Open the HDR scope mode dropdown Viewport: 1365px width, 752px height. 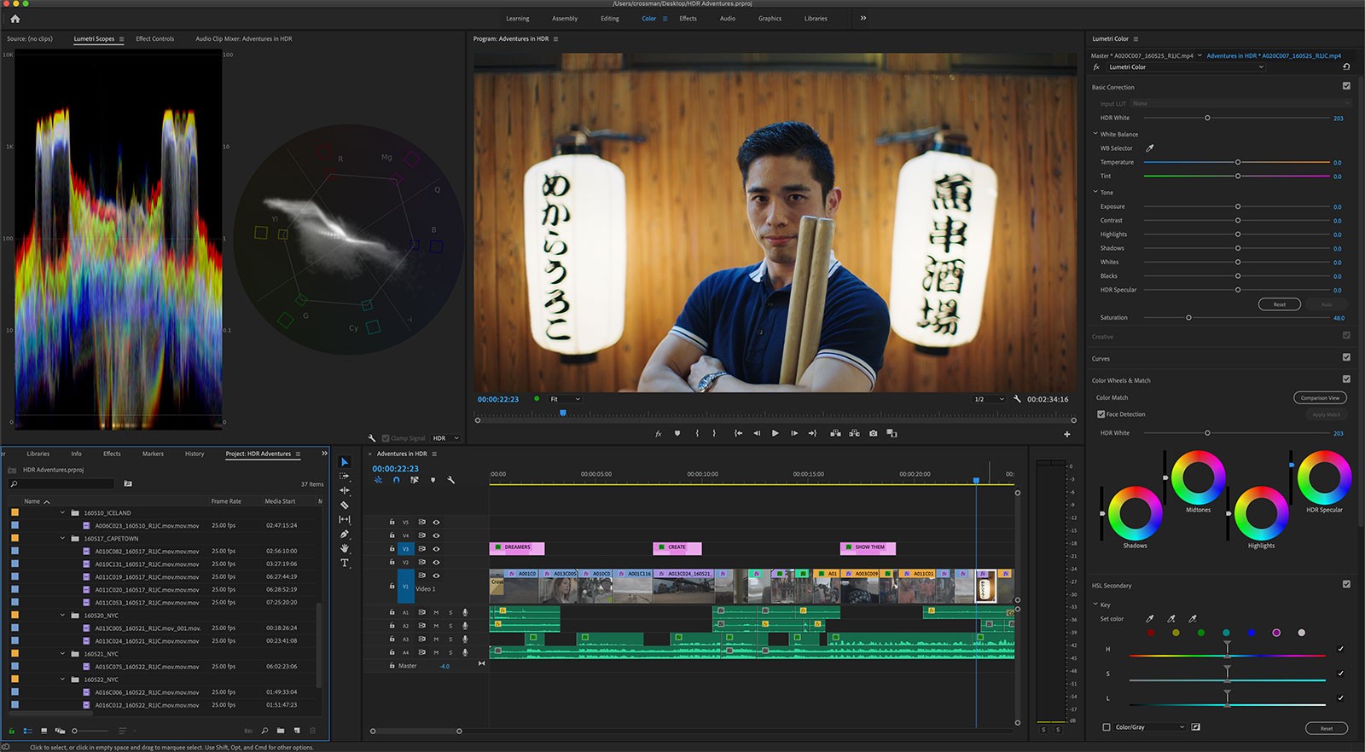(x=445, y=438)
